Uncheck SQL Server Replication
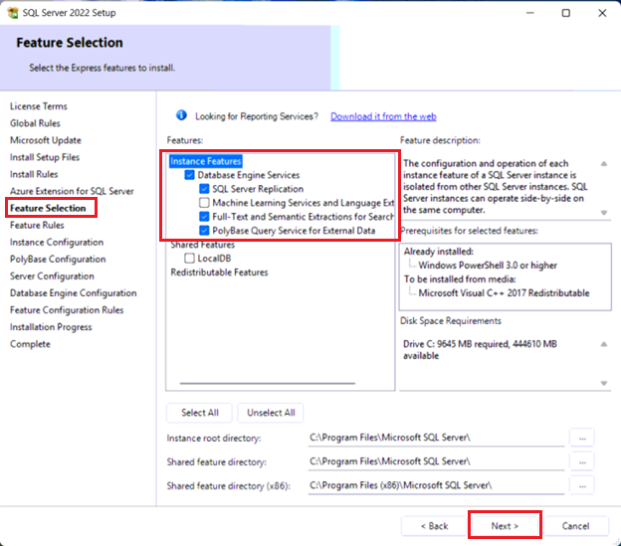 (x=204, y=189)
